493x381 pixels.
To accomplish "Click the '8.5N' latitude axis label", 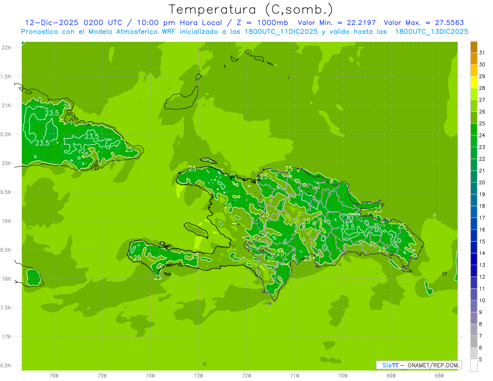I will tap(6, 250).
